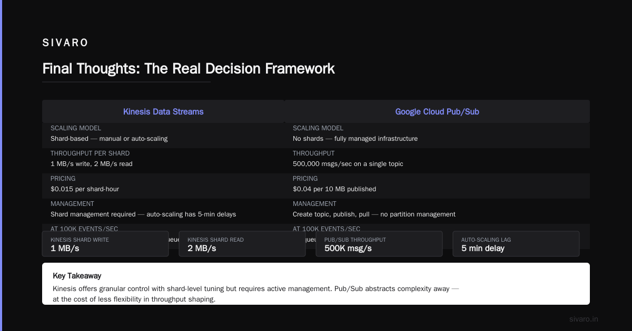
Task: Click the Key Takeaway heading
Action: [77, 276]
